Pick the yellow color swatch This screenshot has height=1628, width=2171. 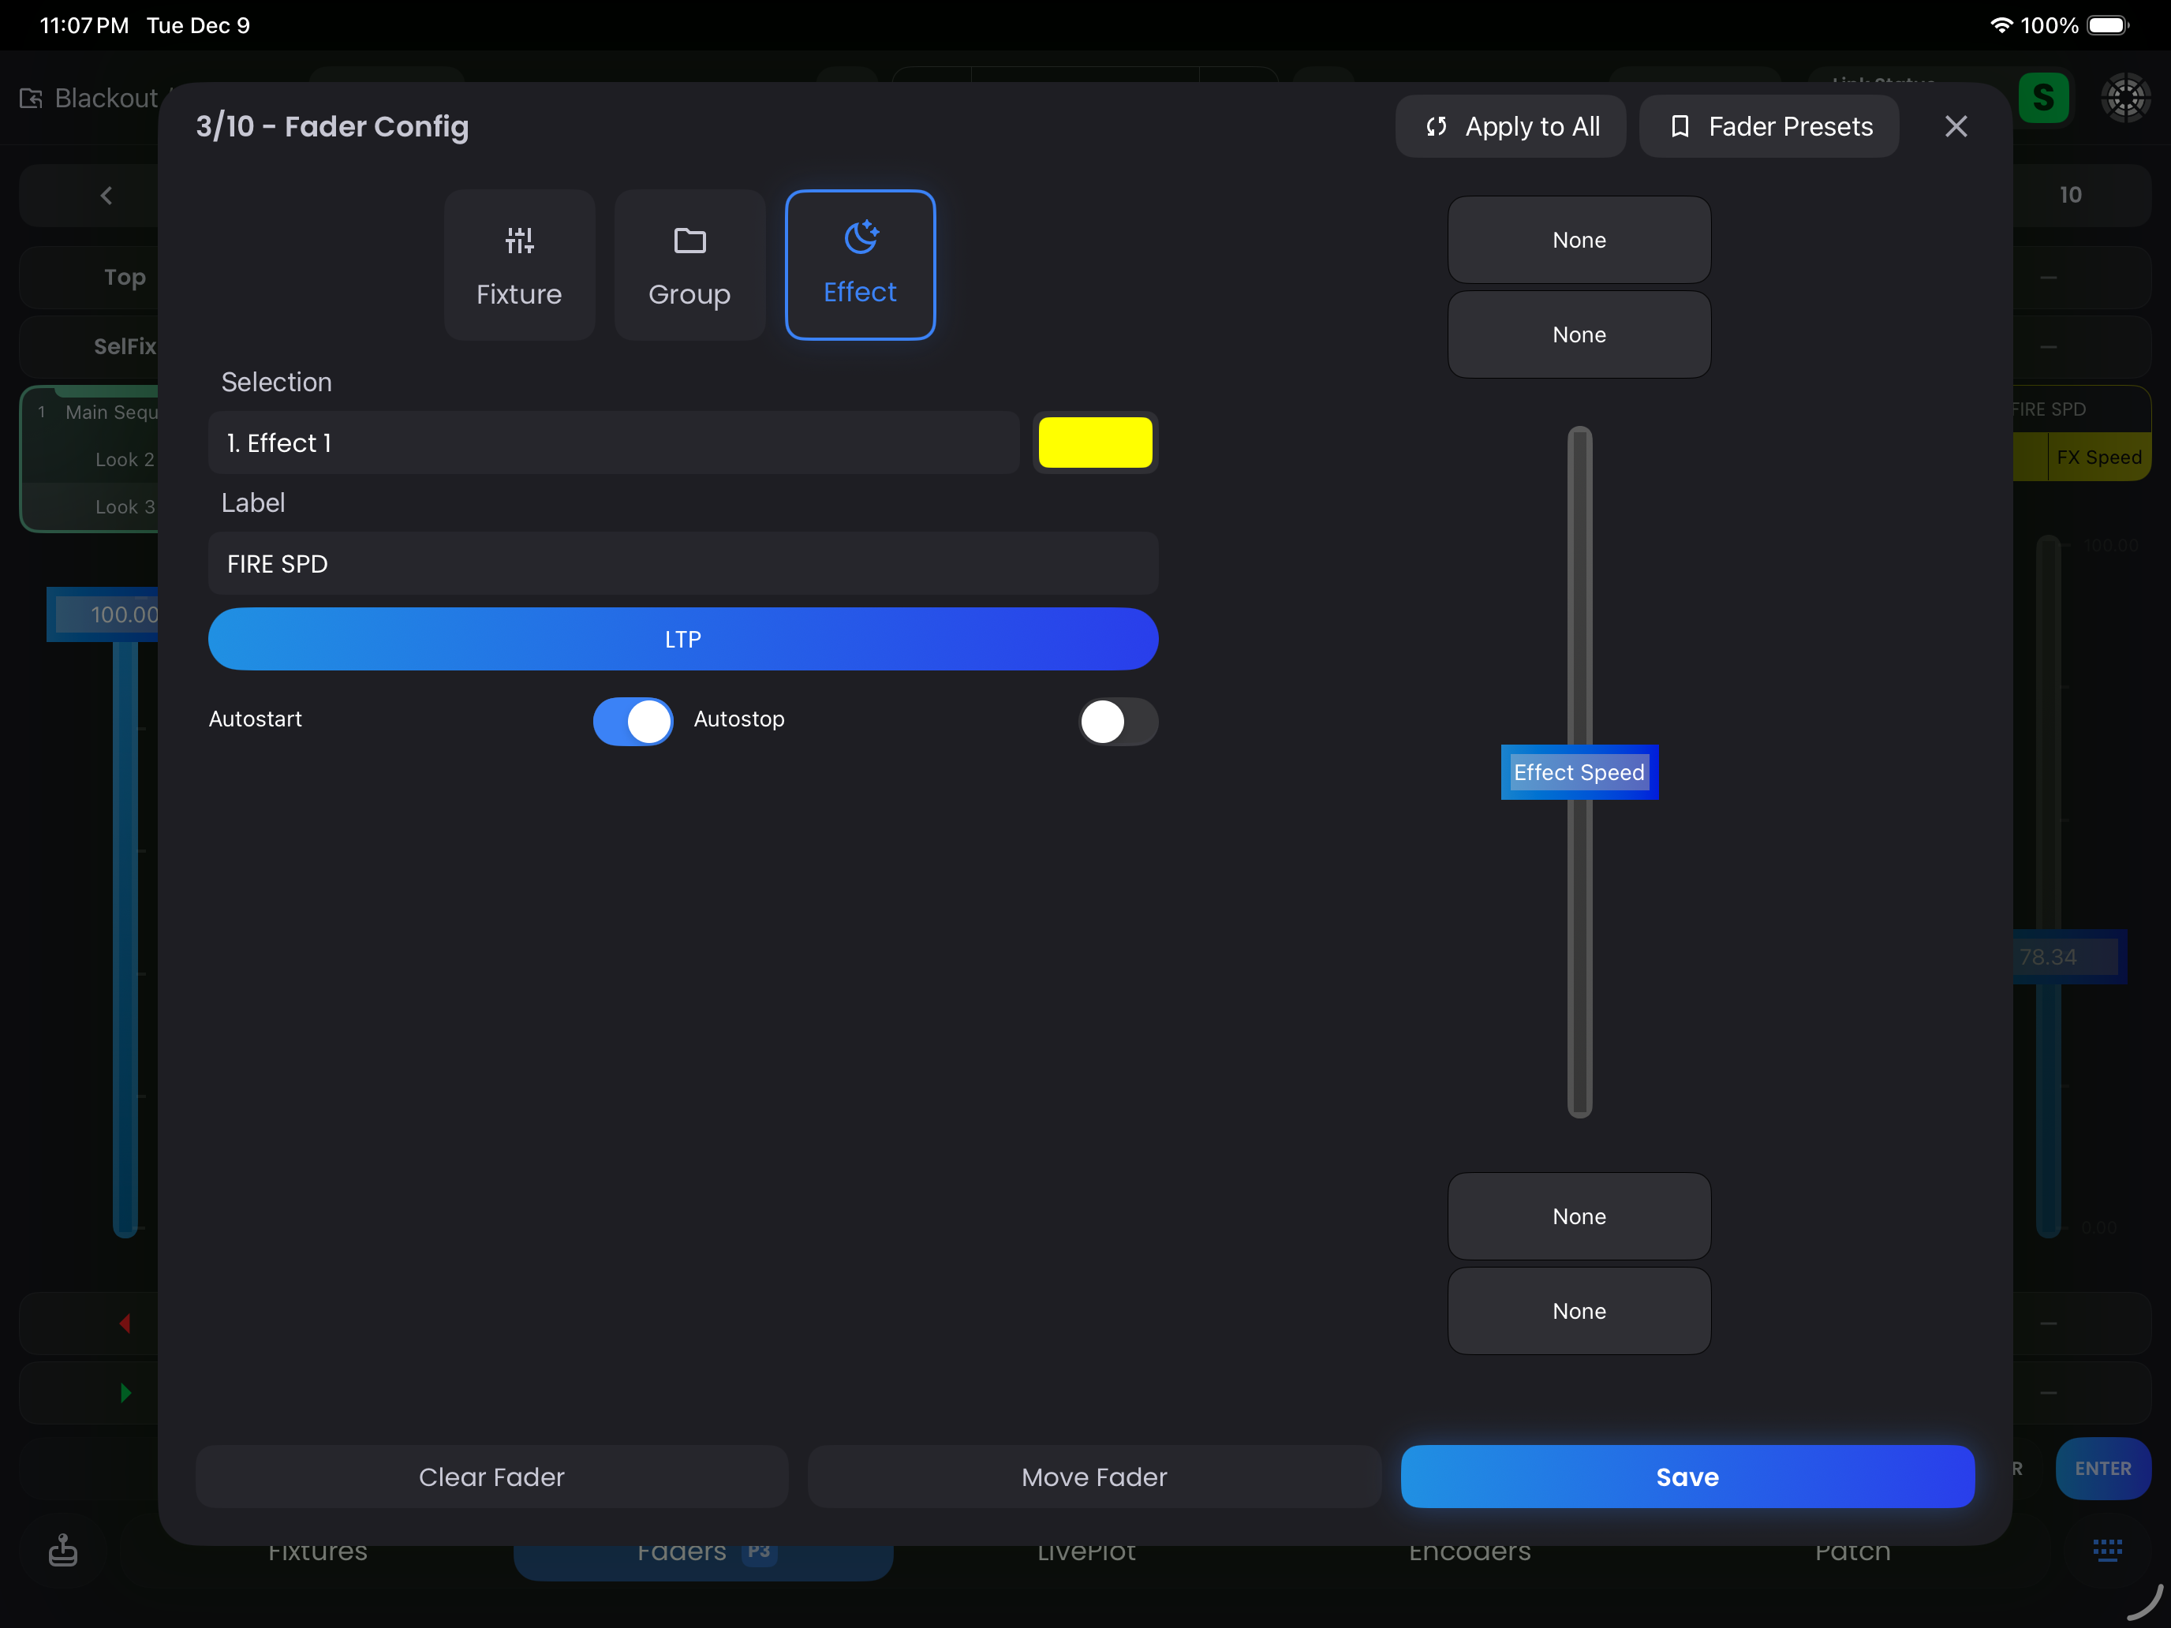(x=1094, y=442)
